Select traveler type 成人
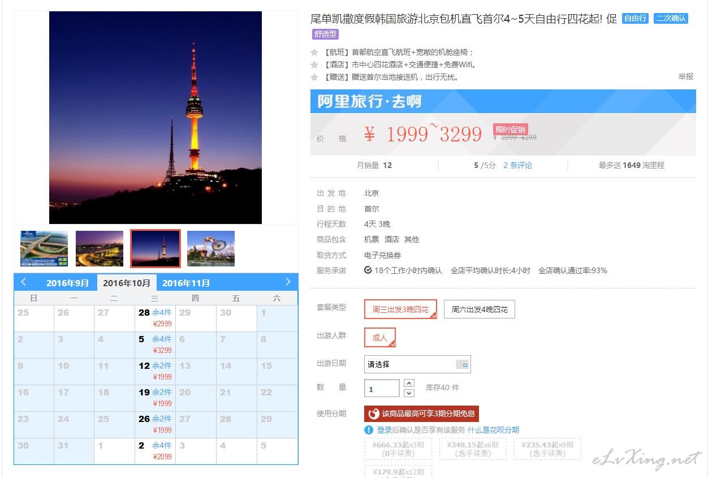The image size is (708, 478). pos(380,338)
